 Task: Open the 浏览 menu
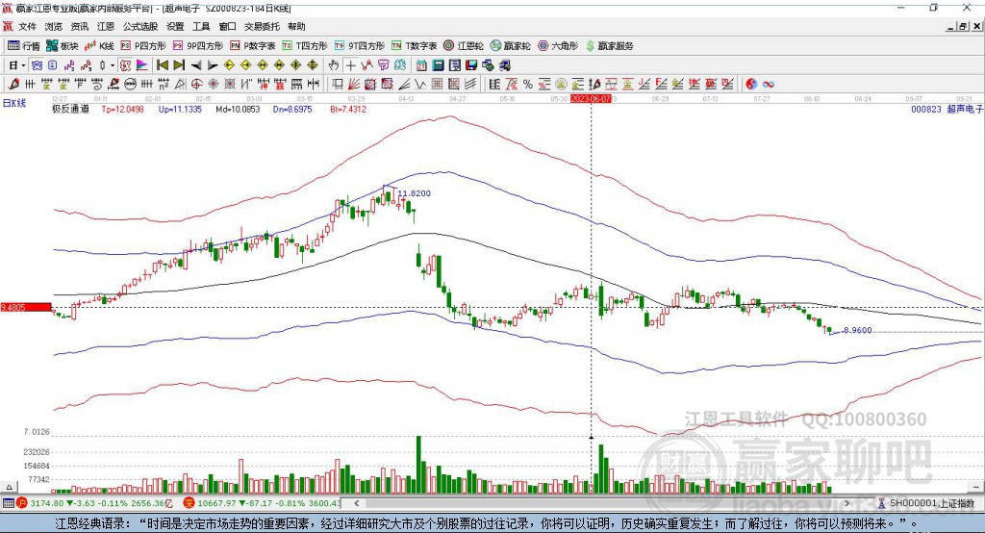(54, 26)
